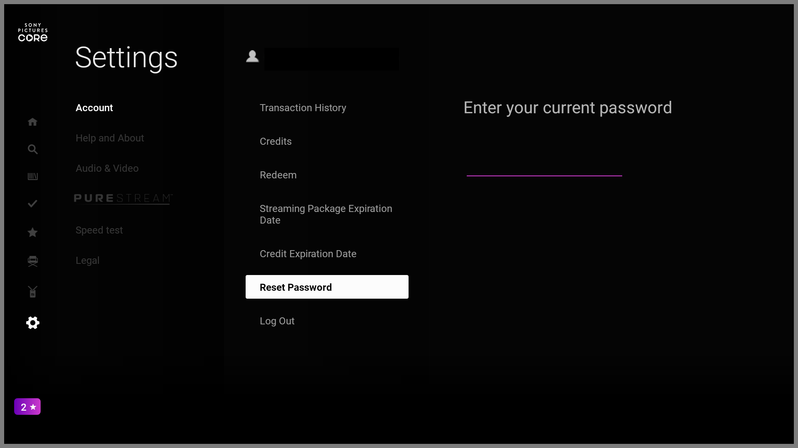Select the director's chair icon
Screen dimensions: 798x448
[32, 261]
